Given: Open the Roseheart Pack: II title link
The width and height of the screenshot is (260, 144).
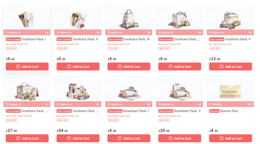Looking at the screenshot, I should tap(187, 111).
